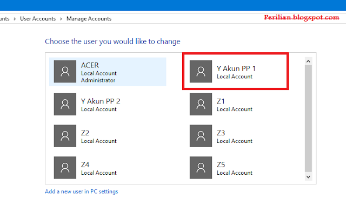Click the account list scrollbar thumb
Screen dimensions: 346x213
pyautogui.click(x=308, y=119)
